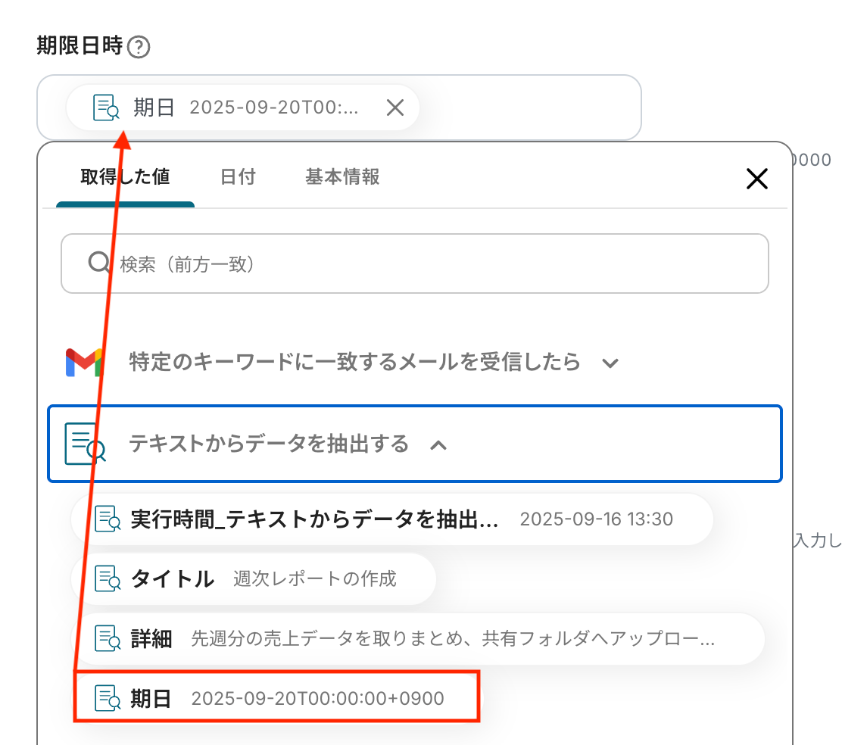Select 期日 value from the list

point(277,697)
